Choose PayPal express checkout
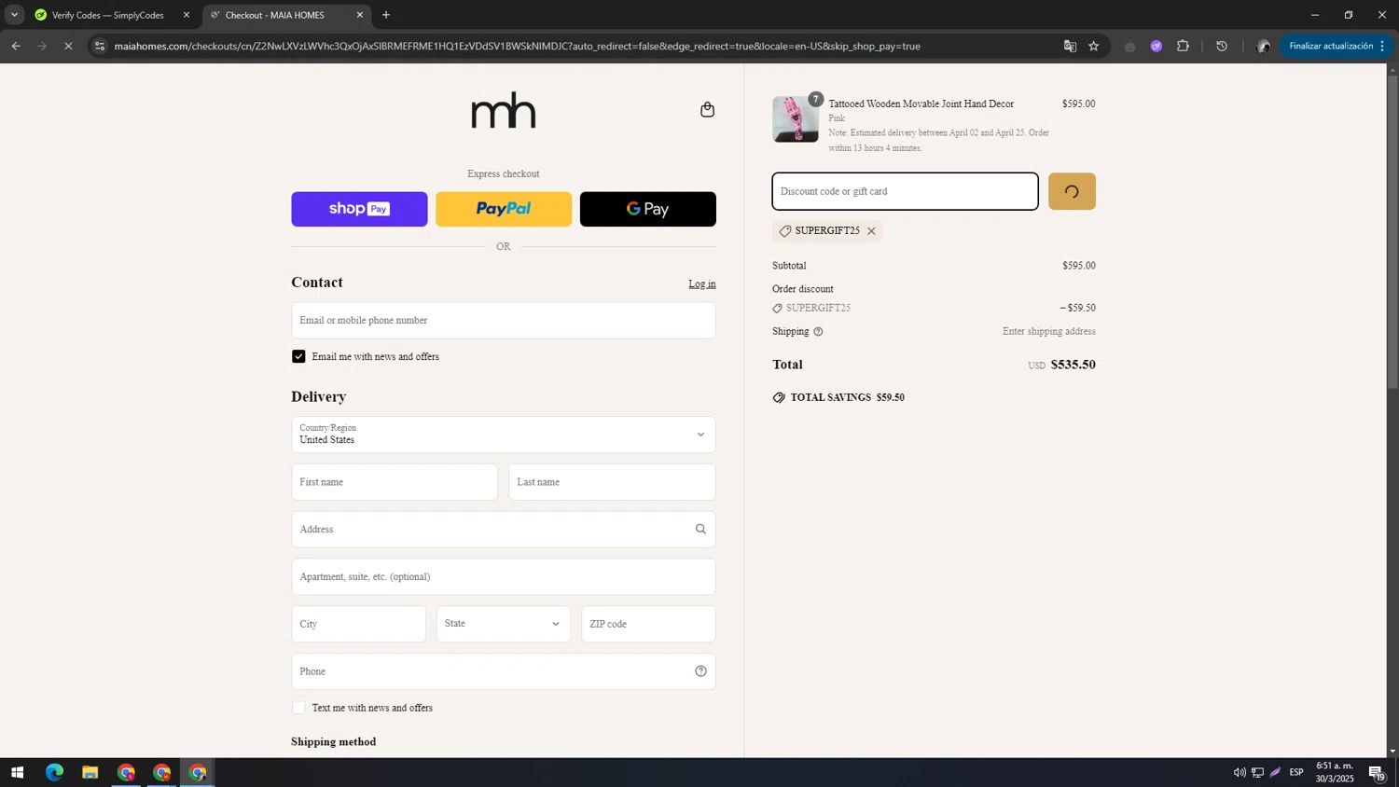This screenshot has height=787, width=1399. (x=504, y=210)
